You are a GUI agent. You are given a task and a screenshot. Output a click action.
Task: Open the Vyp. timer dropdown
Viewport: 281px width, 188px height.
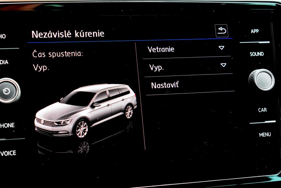188,67
